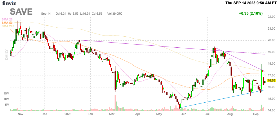Click the Sep marker on the date axis

point(256,114)
